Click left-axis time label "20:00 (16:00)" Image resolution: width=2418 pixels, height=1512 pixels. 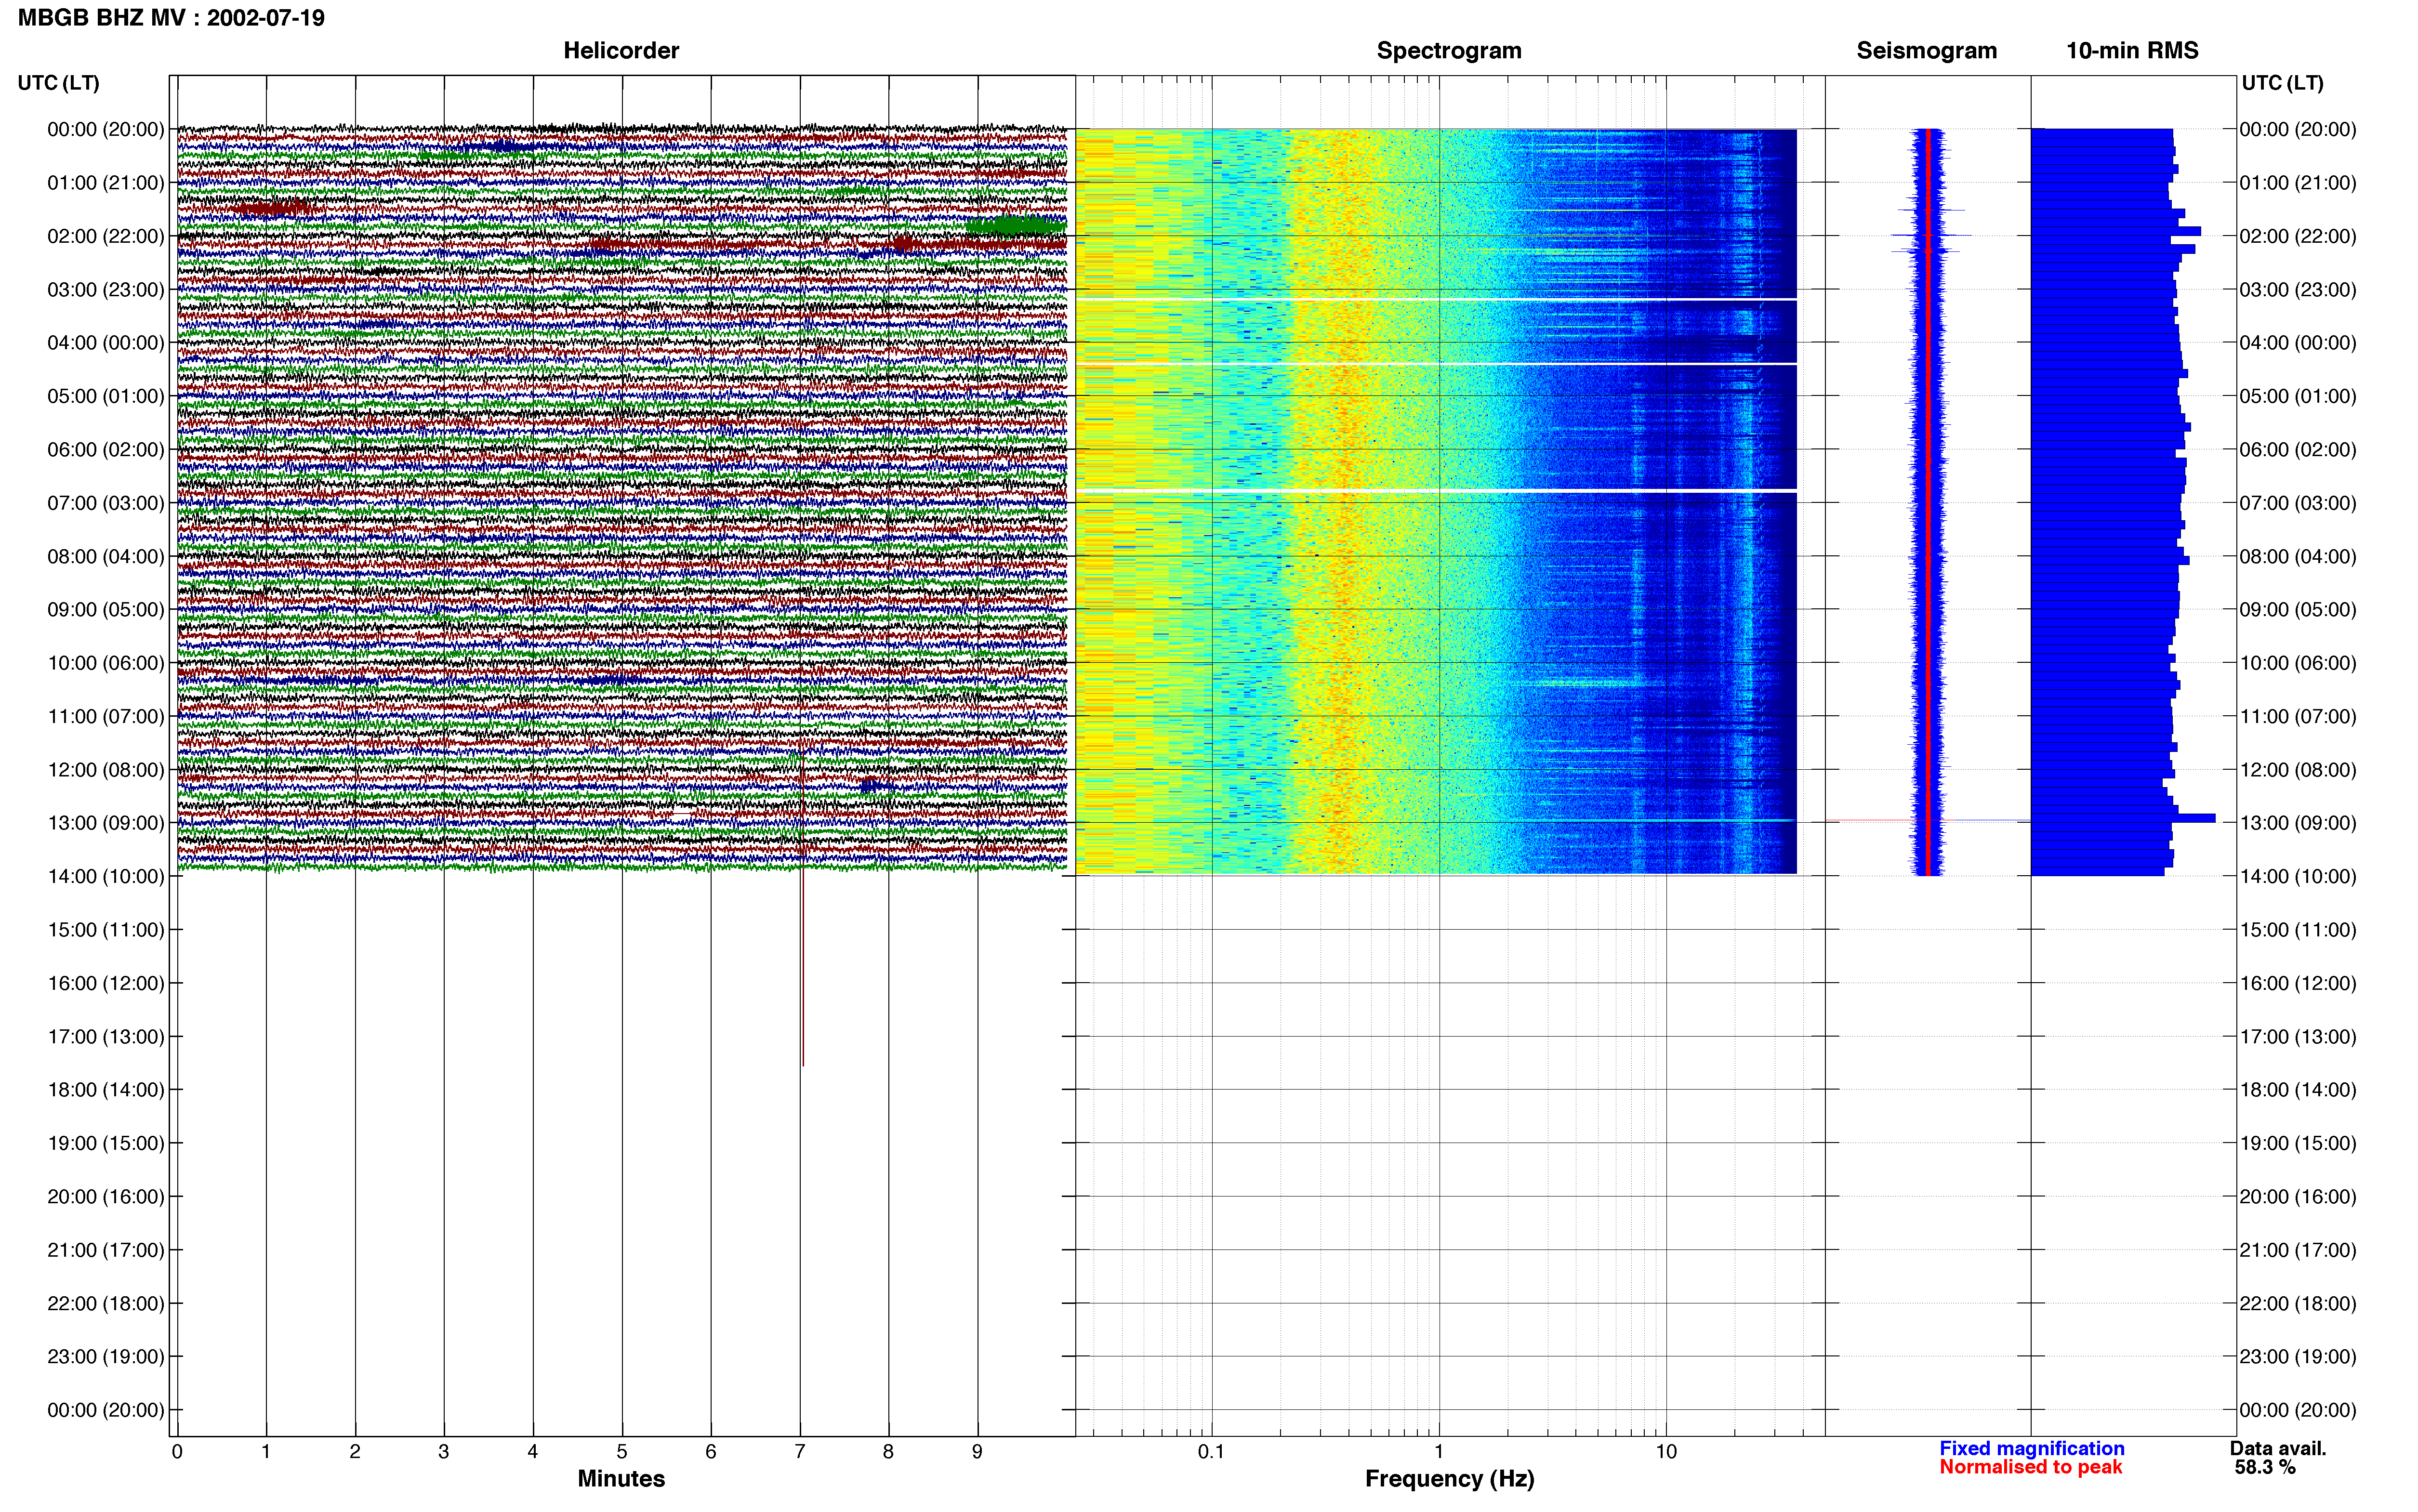coord(106,1196)
